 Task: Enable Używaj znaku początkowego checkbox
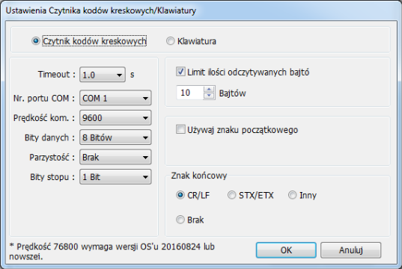180,129
